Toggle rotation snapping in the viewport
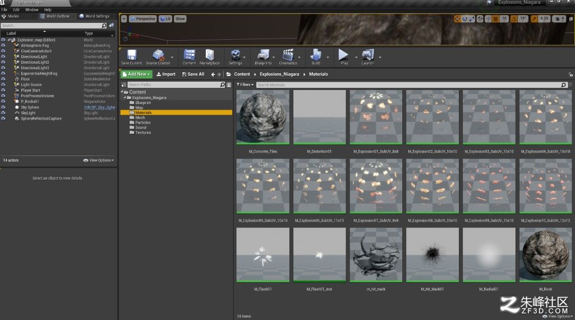Image resolution: width=575 pixels, height=320 pixels. pos(514,18)
